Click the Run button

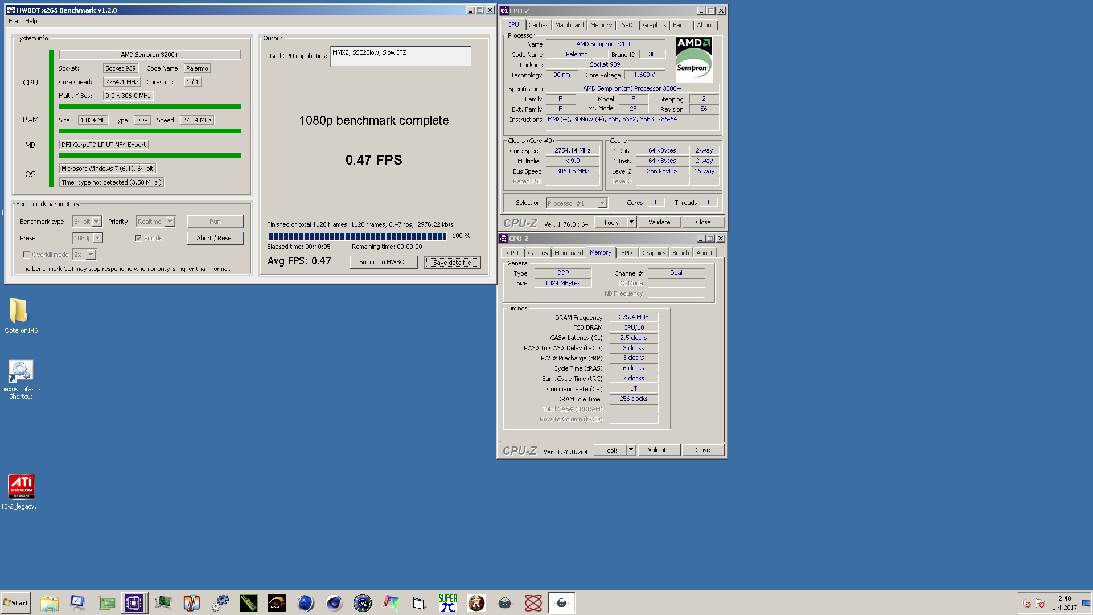point(215,222)
